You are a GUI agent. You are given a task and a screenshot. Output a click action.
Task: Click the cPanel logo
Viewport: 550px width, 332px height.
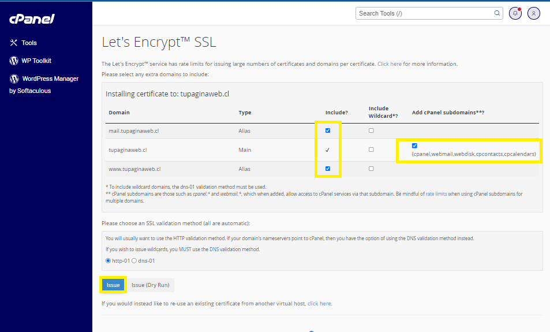pyautogui.click(x=32, y=19)
